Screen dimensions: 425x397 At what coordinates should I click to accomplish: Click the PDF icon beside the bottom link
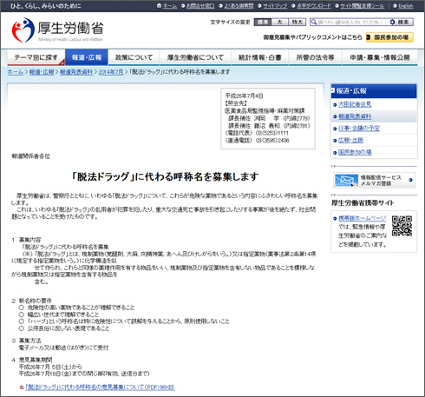tap(22, 387)
